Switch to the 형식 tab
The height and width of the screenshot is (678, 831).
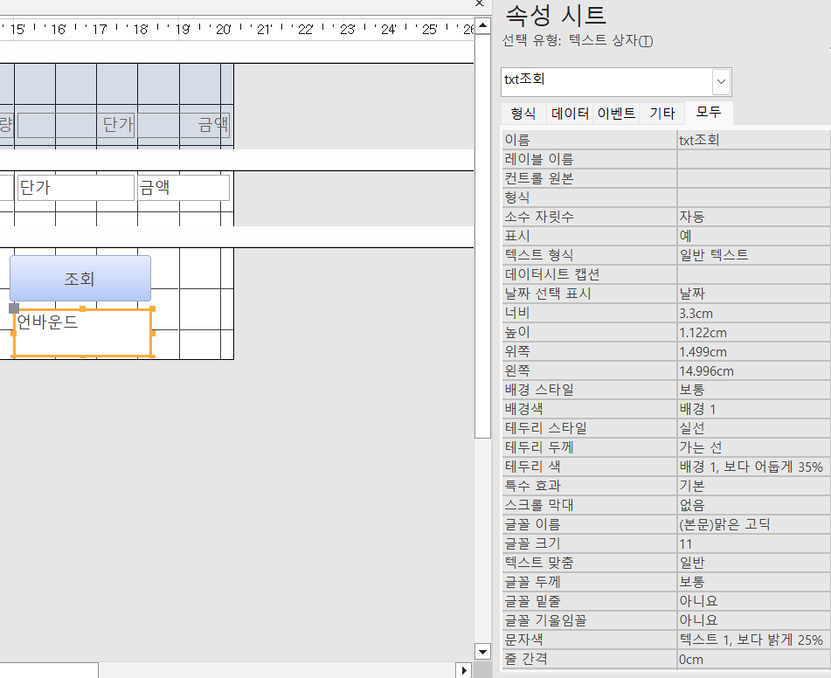pos(523,114)
